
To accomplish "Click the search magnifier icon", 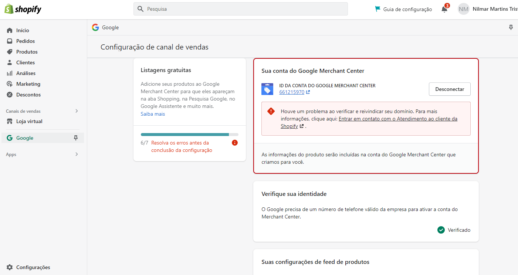I will coord(140,9).
